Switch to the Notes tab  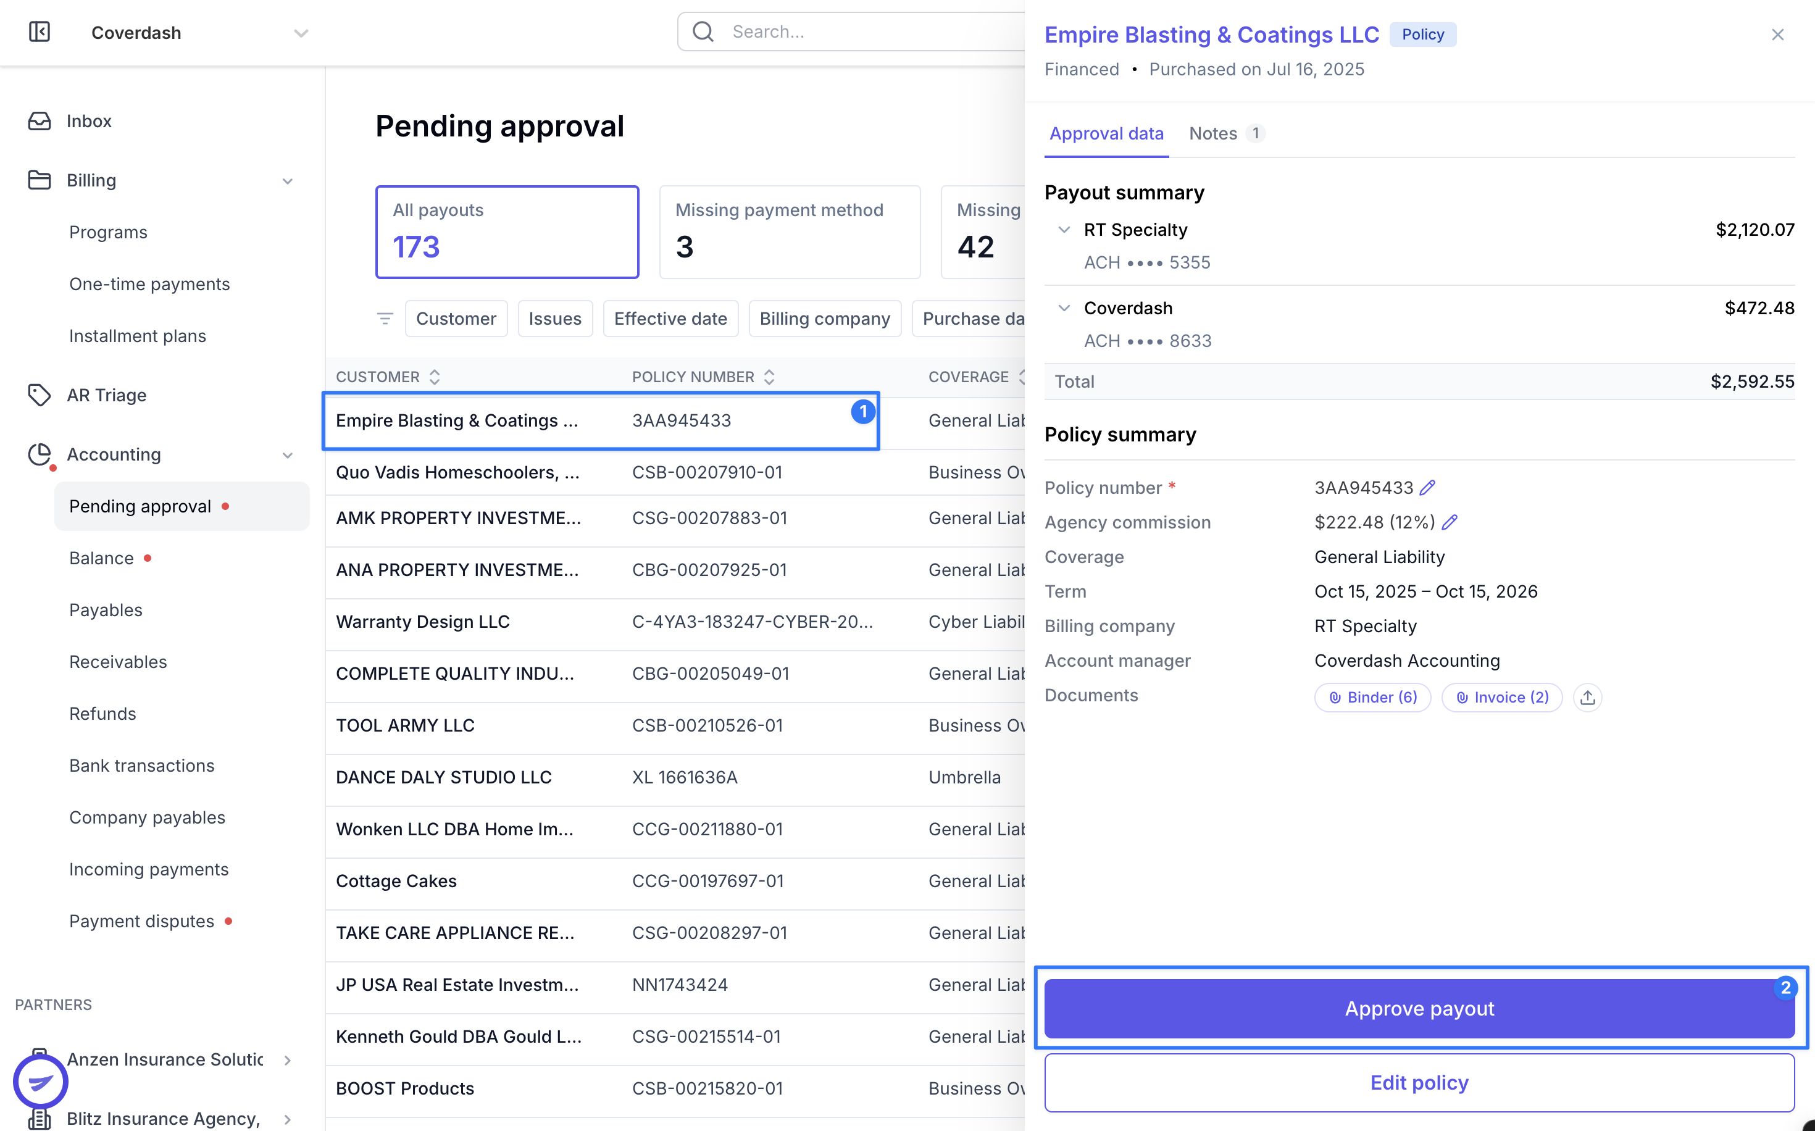[x=1227, y=133]
